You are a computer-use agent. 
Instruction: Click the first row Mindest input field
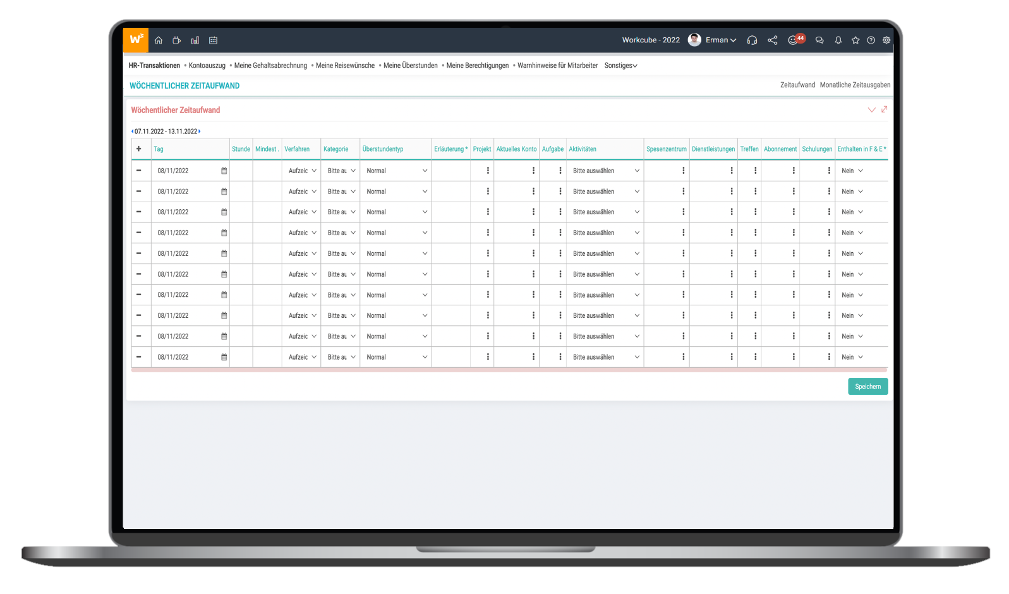(x=267, y=171)
